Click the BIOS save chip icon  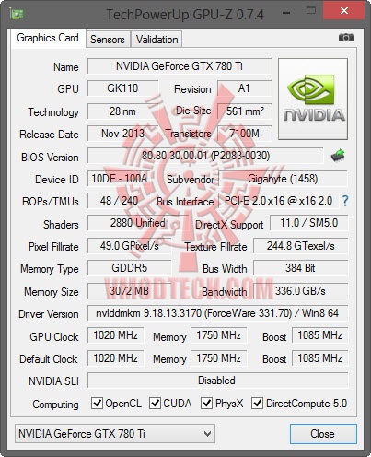tap(338, 156)
